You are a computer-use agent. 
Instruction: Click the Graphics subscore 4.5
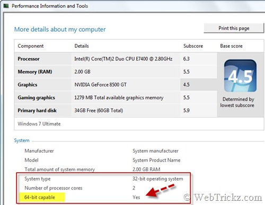pos(186,85)
